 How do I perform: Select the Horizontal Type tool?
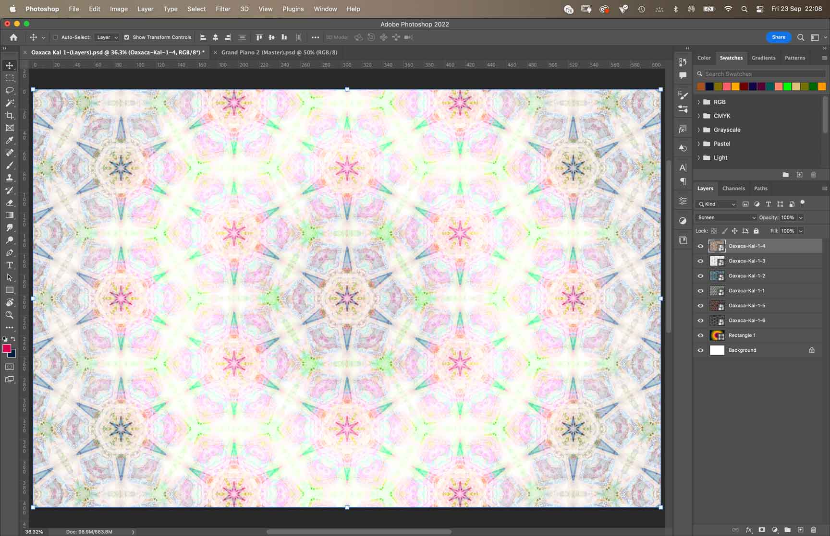click(10, 265)
